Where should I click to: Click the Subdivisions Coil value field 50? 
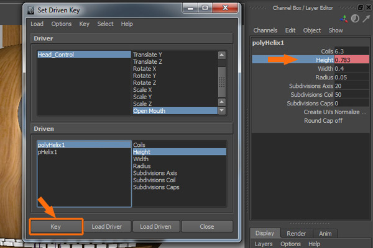click(x=352, y=94)
